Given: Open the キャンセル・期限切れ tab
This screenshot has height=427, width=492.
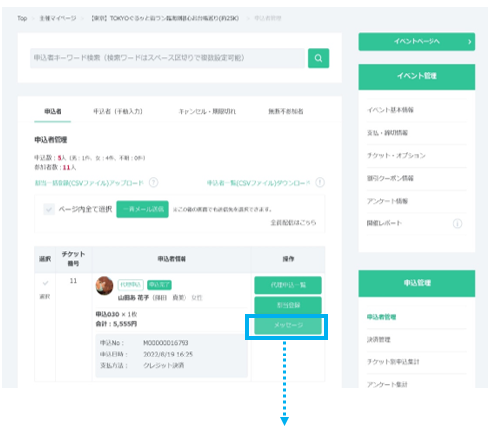Looking at the screenshot, I should pos(207,111).
